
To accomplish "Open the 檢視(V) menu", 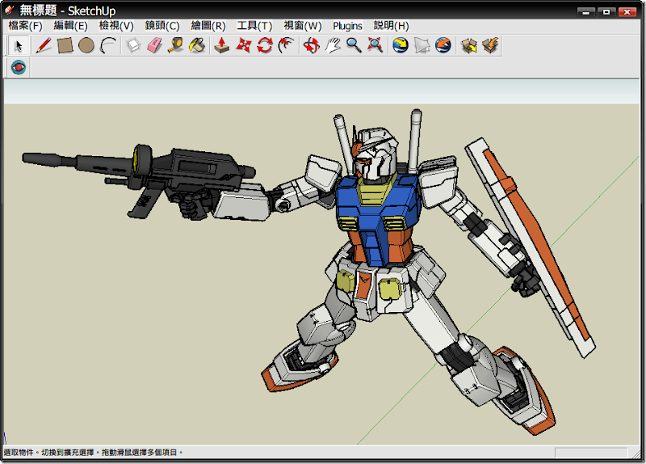I will tap(116, 26).
